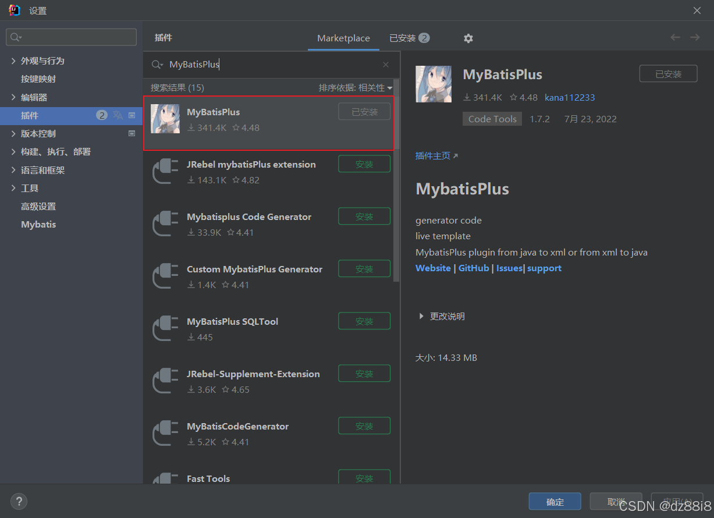
Task: Click 已安装 button in MyBatisPlus list row
Action: click(364, 112)
